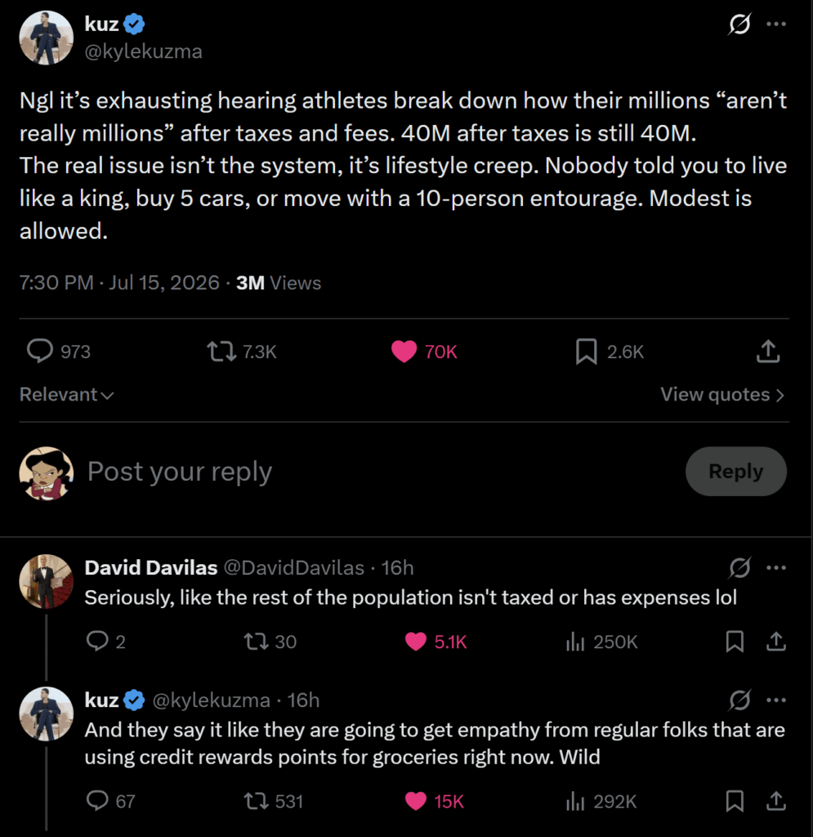Open Grok icon on main kuz post
Image resolution: width=813 pixels, height=837 pixels.
tap(740, 24)
